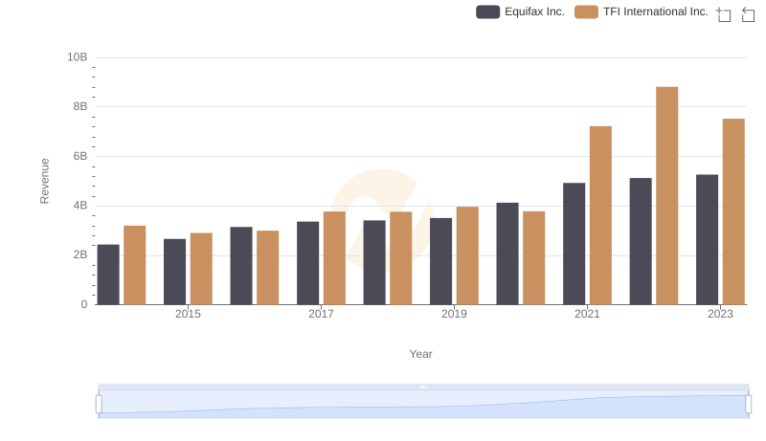Click the 2021 x-axis label
This screenshot has height=441, width=766.
(x=587, y=314)
